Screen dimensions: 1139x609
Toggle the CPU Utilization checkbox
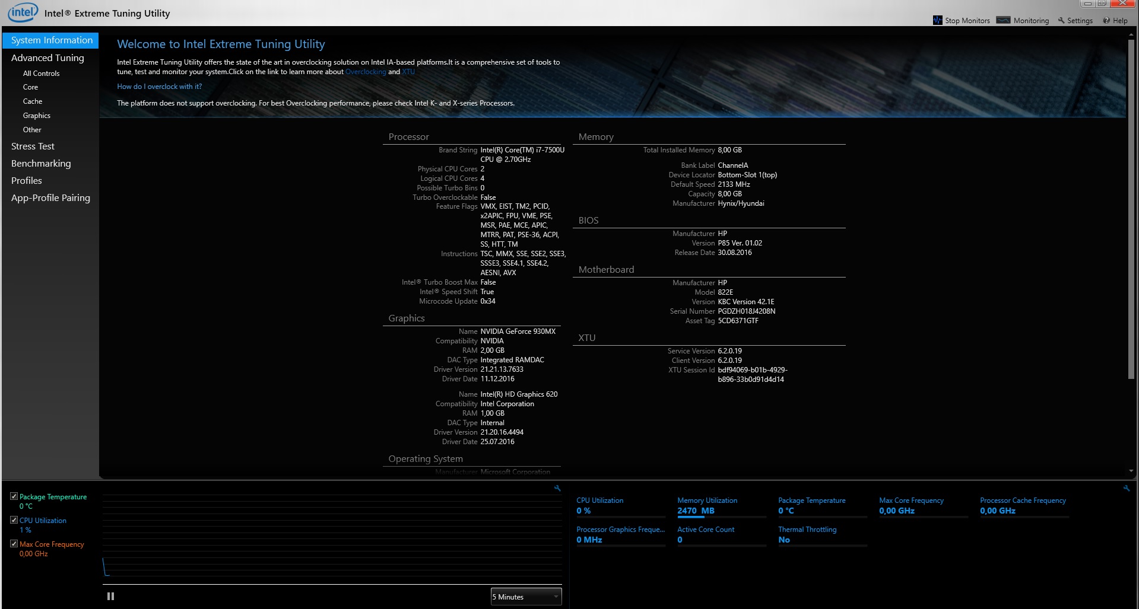(14, 520)
